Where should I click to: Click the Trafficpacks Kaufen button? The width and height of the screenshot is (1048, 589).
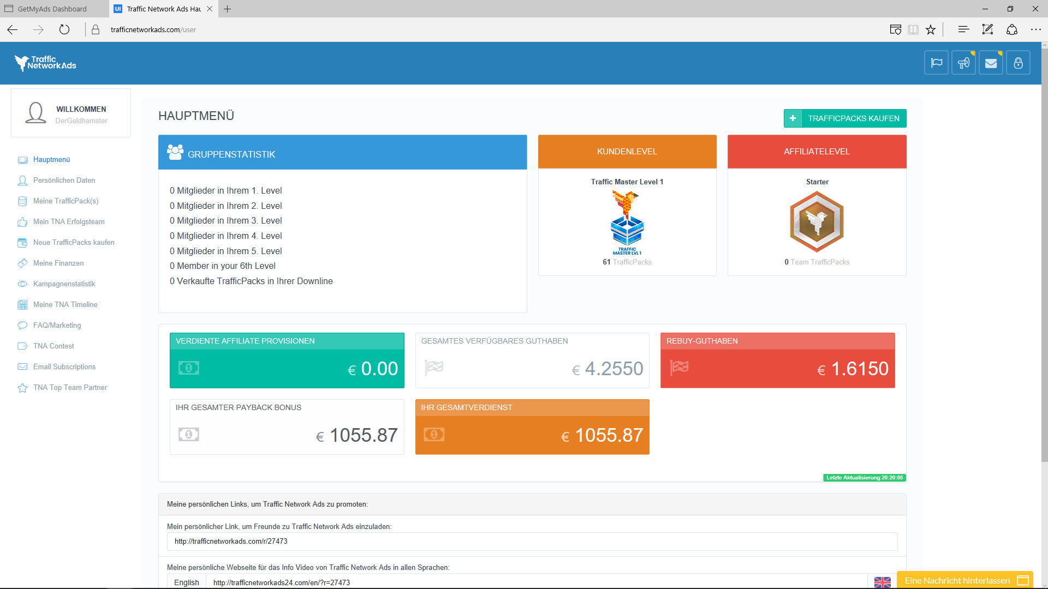coord(845,118)
